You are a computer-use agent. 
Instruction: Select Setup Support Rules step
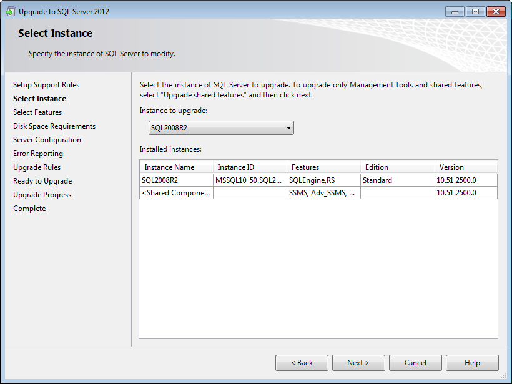pos(46,85)
